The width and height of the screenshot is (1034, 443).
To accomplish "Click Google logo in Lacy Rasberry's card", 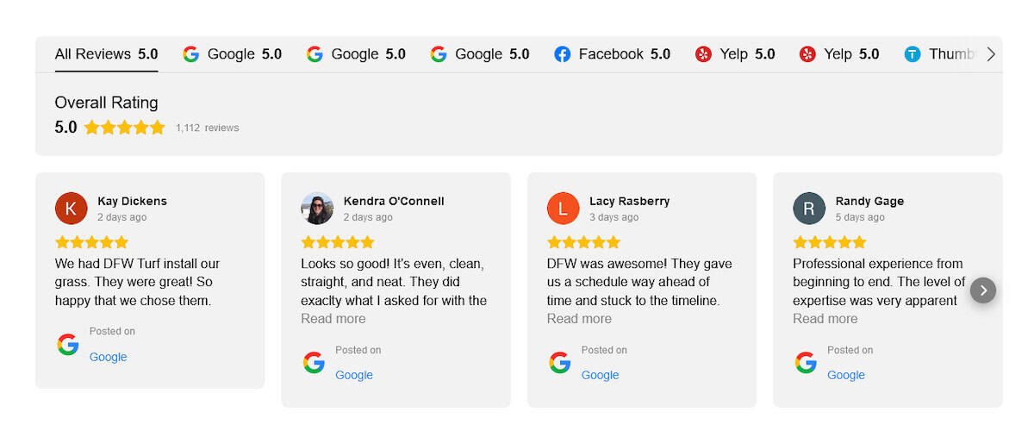I will click(x=560, y=363).
